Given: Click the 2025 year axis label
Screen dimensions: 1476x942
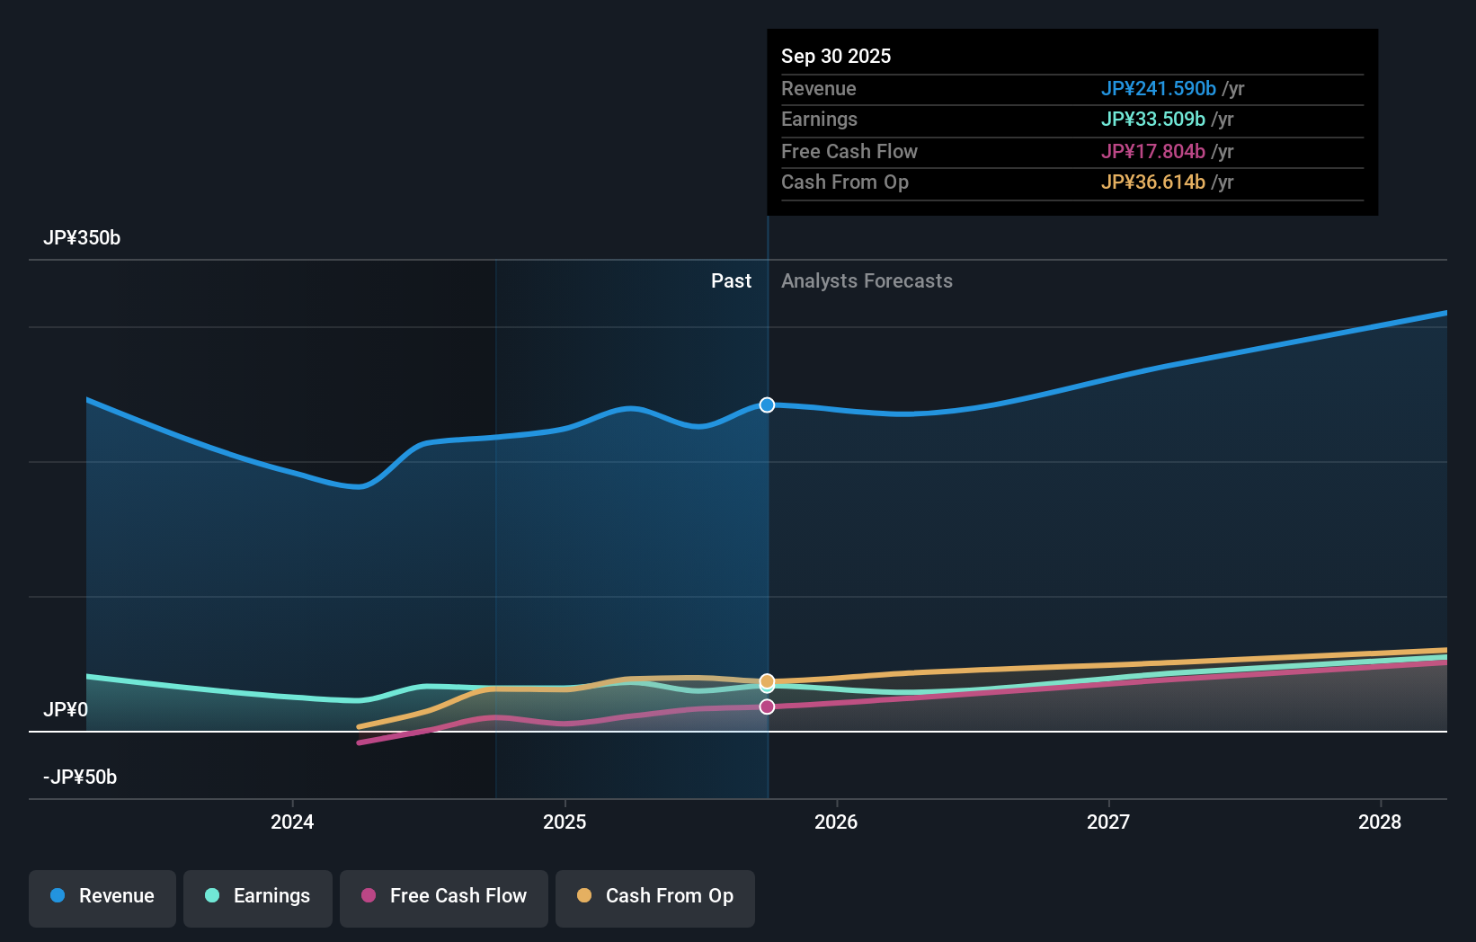Looking at the screenshot, I should coord(565,822).
